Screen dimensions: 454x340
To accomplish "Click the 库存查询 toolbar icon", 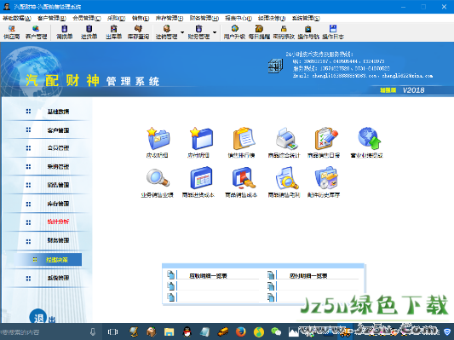I will click(138, 32).
